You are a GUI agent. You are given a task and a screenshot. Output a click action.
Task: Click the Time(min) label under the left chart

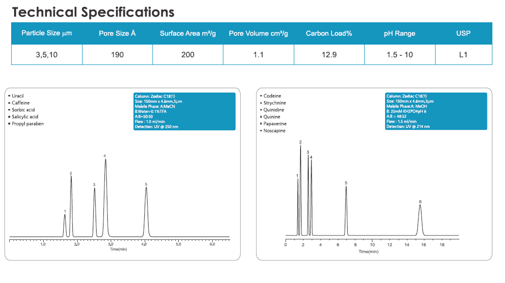[x=118, y=249]
